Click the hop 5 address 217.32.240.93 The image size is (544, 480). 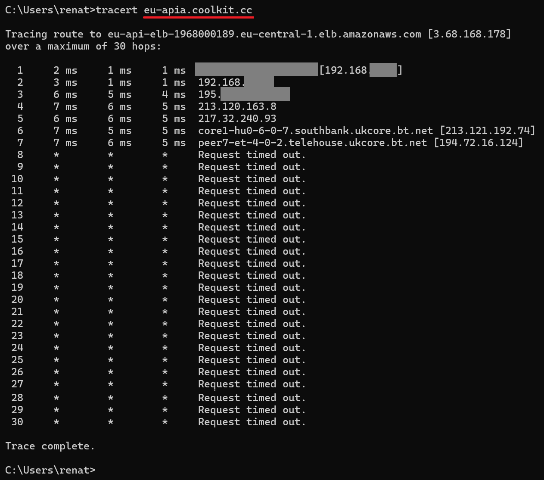point(237,118)
